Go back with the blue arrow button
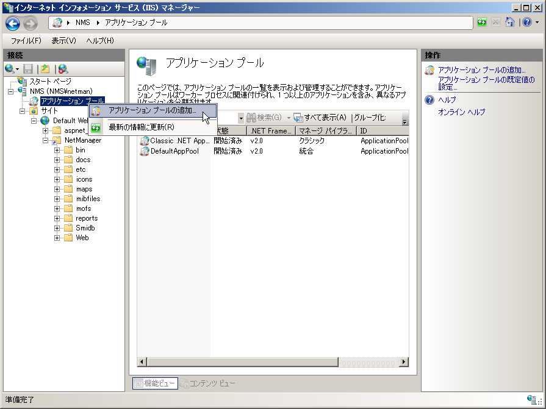The width and height of the screenshot is (546, 409). [13, 23]
